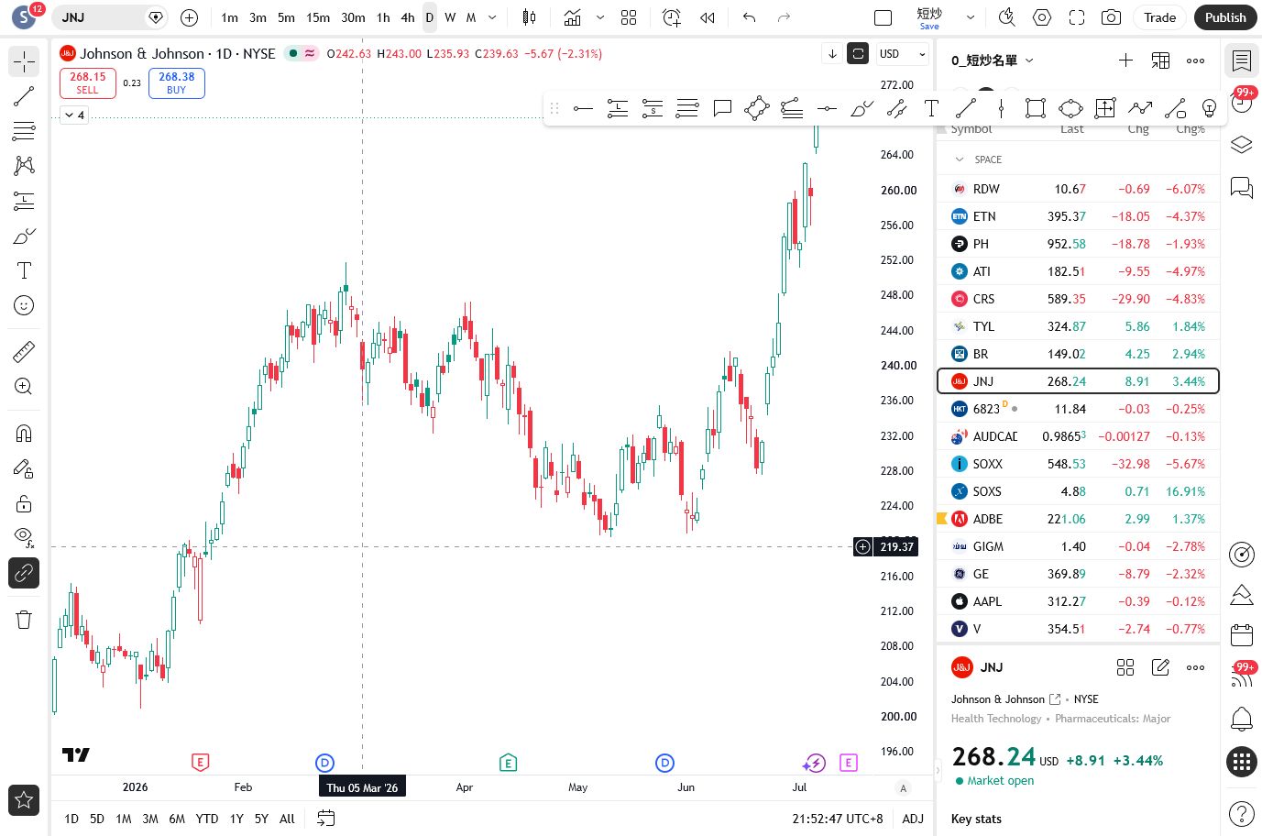Select the 4h interval
The height and width of the screenshot is (836, 1262).
point(408,17)
